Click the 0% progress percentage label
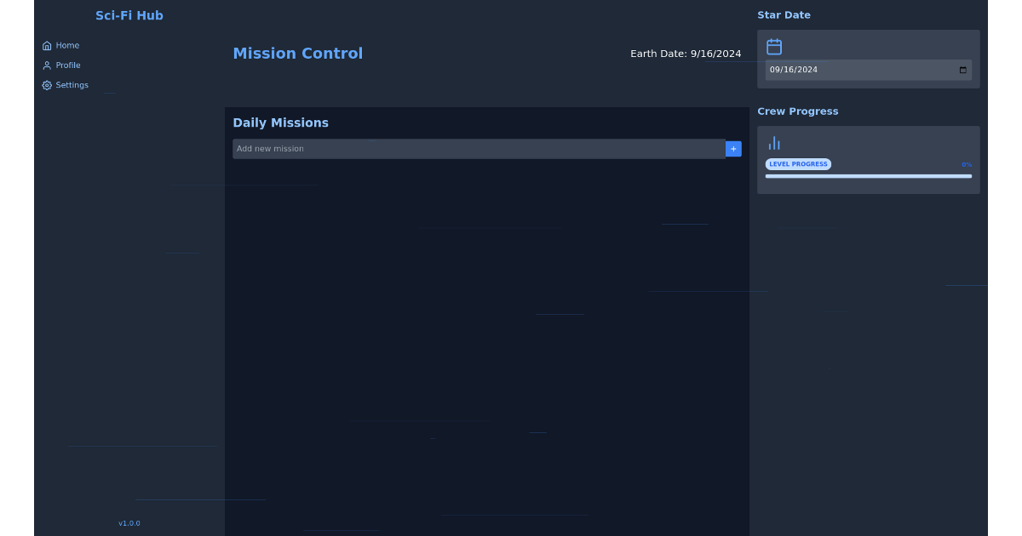The width and height of the screenshot is (1022, 536). (967, 165)
